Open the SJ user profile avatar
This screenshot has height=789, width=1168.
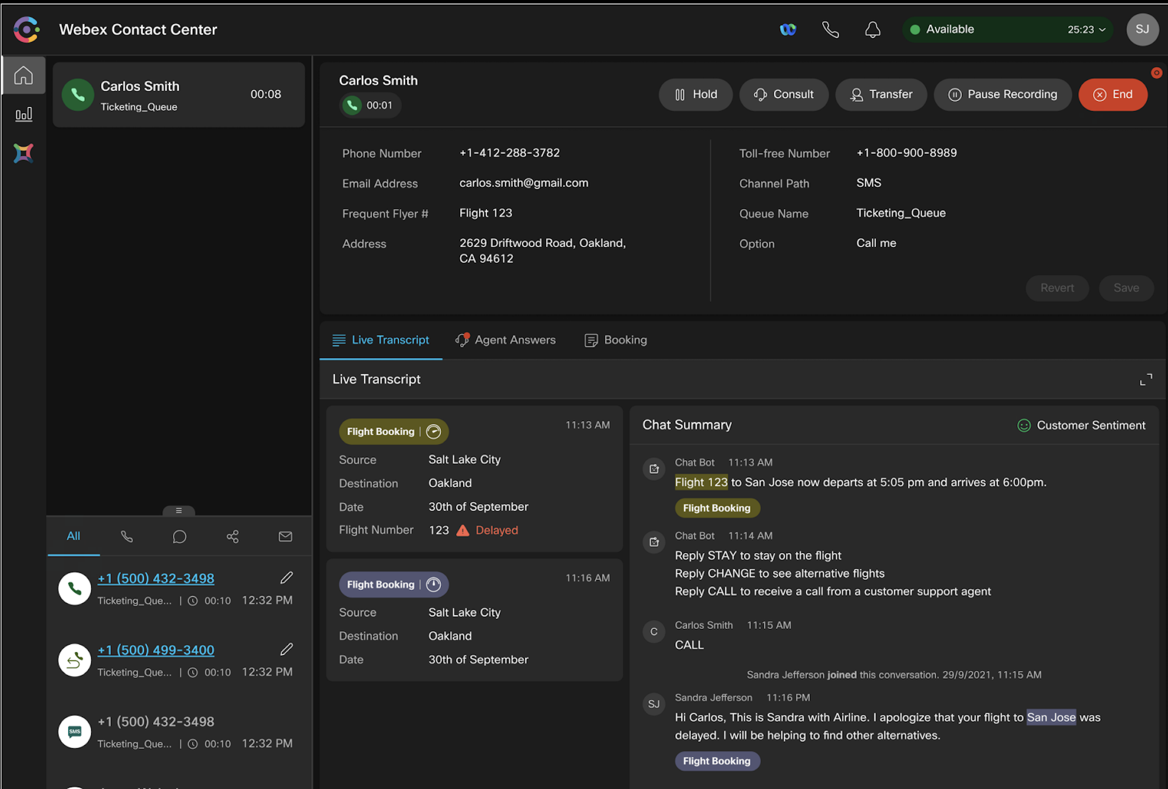click(1142, 29)
